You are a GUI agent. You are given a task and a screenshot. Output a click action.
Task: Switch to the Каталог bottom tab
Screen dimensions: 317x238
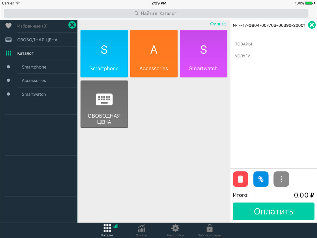coord(107,231)
